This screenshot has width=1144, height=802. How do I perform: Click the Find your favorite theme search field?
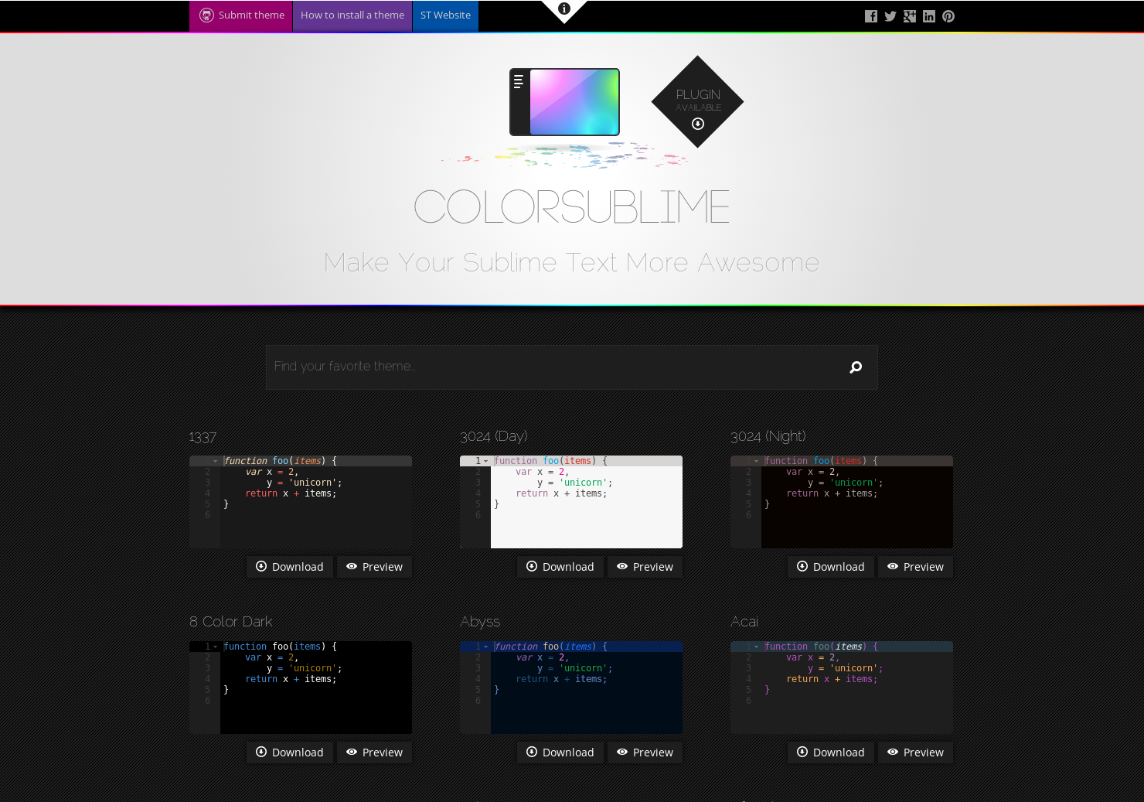(x=541, y=367)
